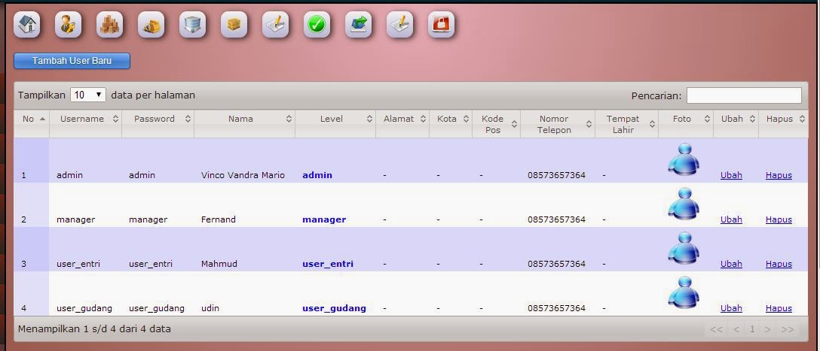Screen dimensions: 820x351
Task: Click the blue tray with green arrow icon
Action: point(358,25)
